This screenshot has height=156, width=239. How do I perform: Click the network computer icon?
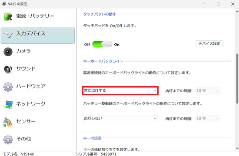point(8,104)
